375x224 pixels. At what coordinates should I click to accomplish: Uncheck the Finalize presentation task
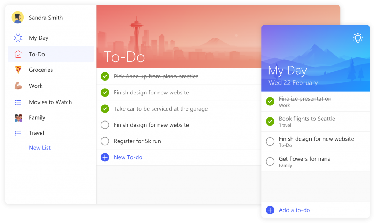[270, 101]
